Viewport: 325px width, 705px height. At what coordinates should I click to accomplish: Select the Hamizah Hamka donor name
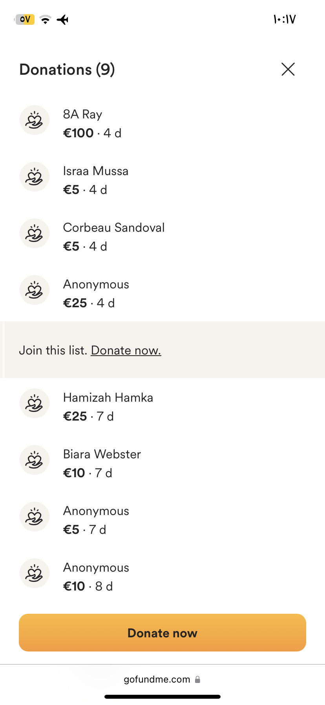point(108,397)
